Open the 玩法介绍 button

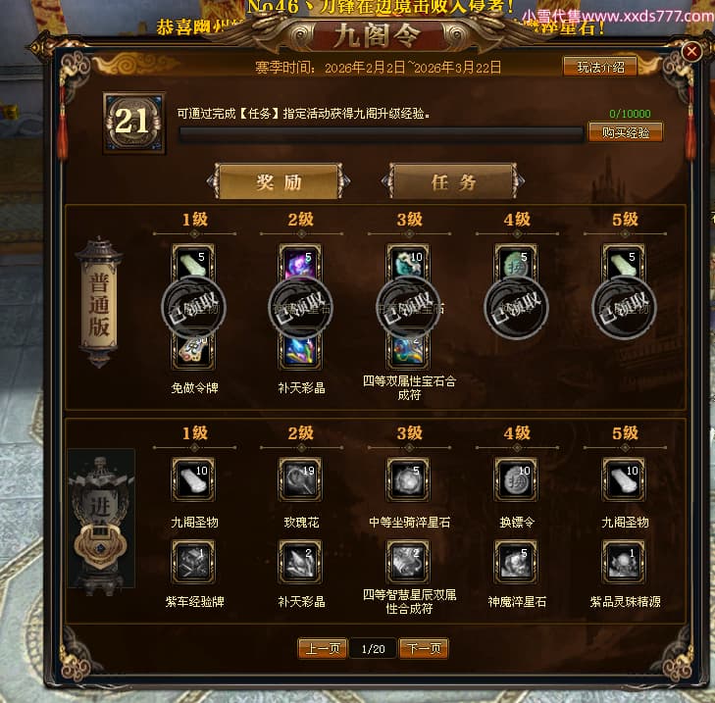point(600,67)
